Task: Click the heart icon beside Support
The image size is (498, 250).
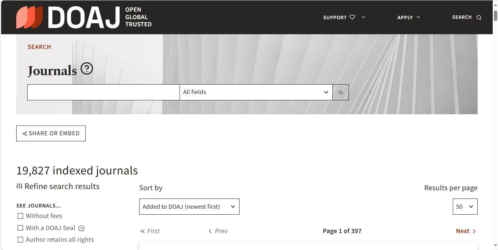Action: click(x=352, y=17)
